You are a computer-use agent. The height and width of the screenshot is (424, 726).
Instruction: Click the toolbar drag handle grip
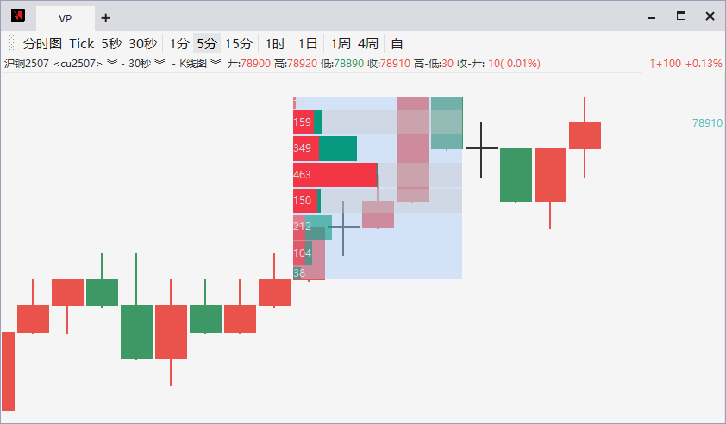click(x=11, y=43)
